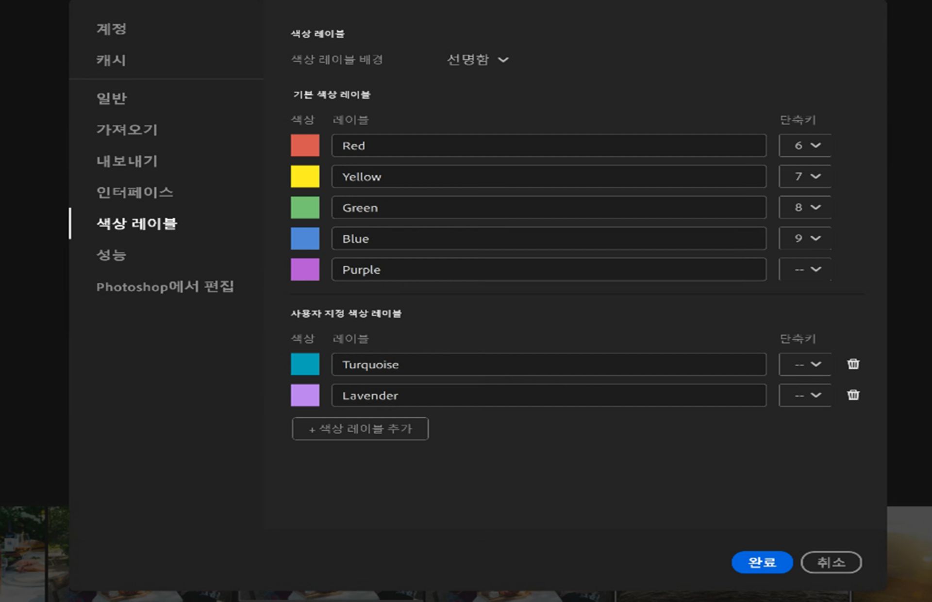Open shortcut dropdown for Red label
Image resolution: width=932 pixels, height=602 pixels.
click(805, 146)
